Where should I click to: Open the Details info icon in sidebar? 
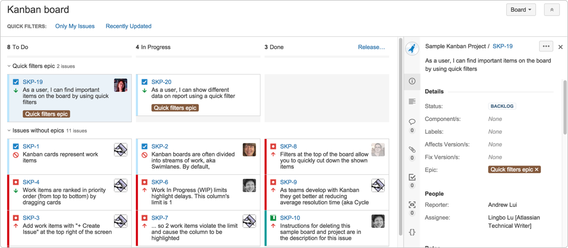click(412, 81)
